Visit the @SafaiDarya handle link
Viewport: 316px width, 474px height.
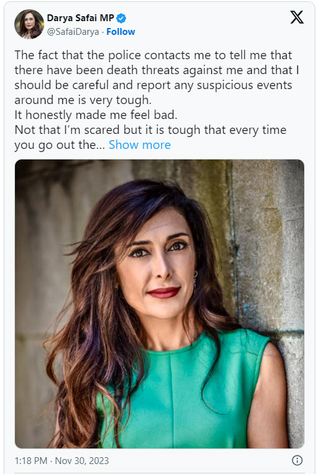pyautogui.click(x=73, y=32)
